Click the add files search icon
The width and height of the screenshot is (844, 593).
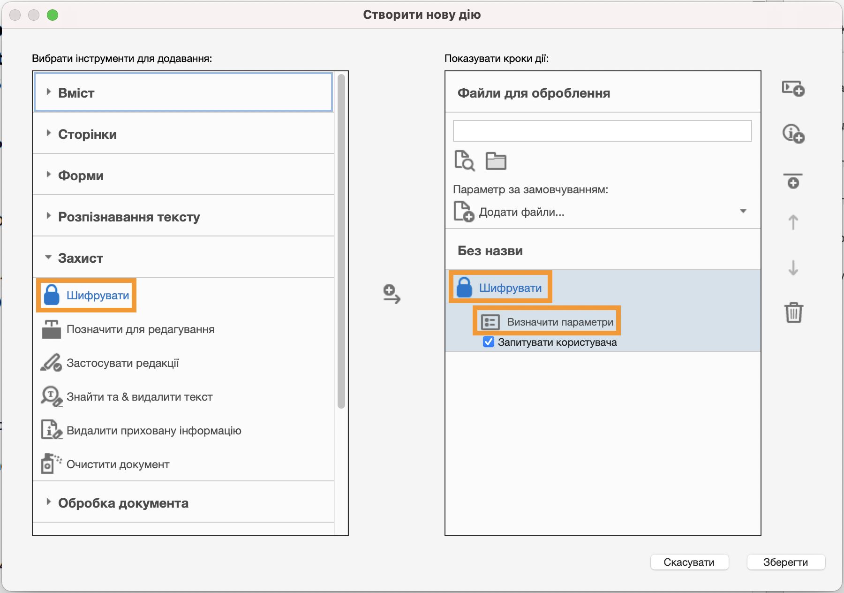pos(464,160)
